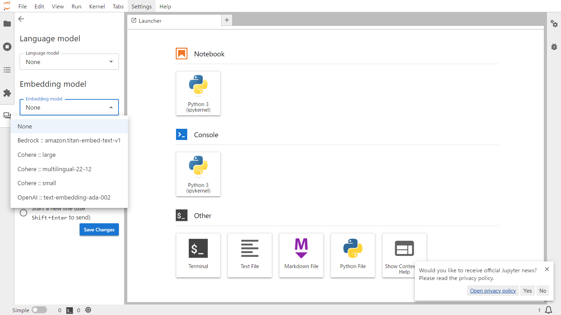Toggle the Simple mode switch
Screen dimensions: 561x315
[x=39, y=310]
